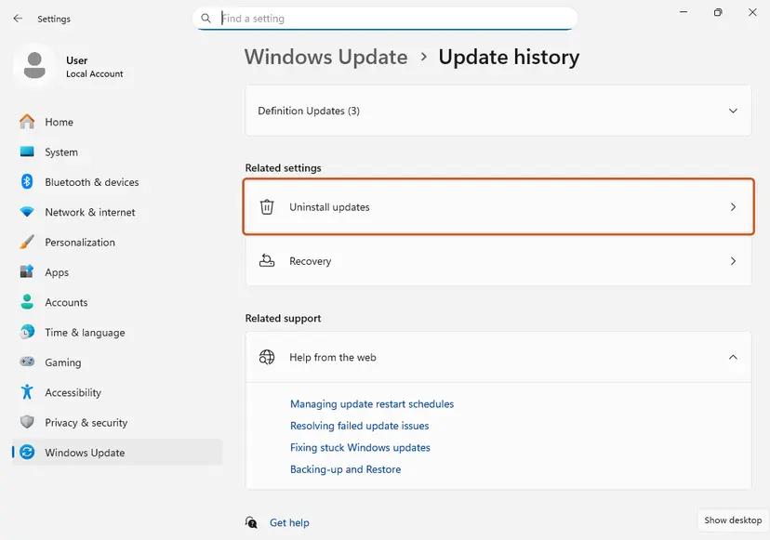Open Personalization settings
Screen dimensions: 770x540
point(117,242)
